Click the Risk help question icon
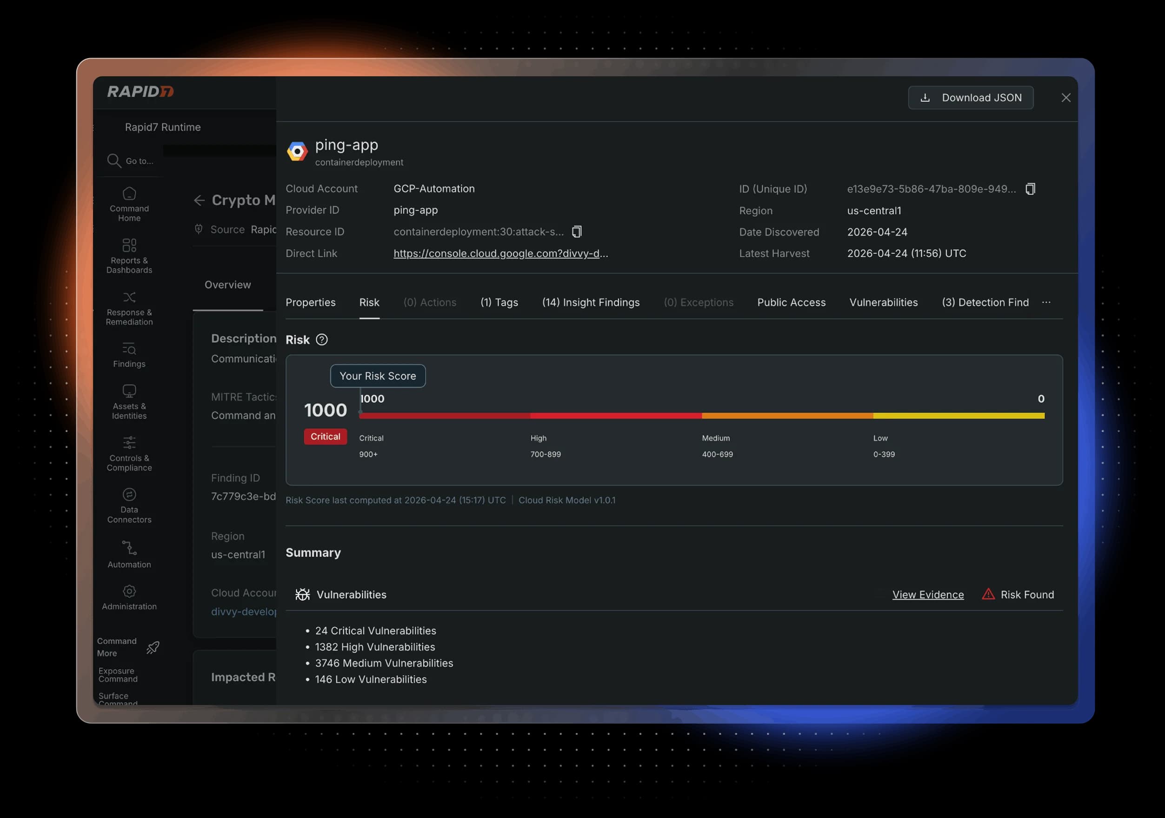 tap(322, 339)
